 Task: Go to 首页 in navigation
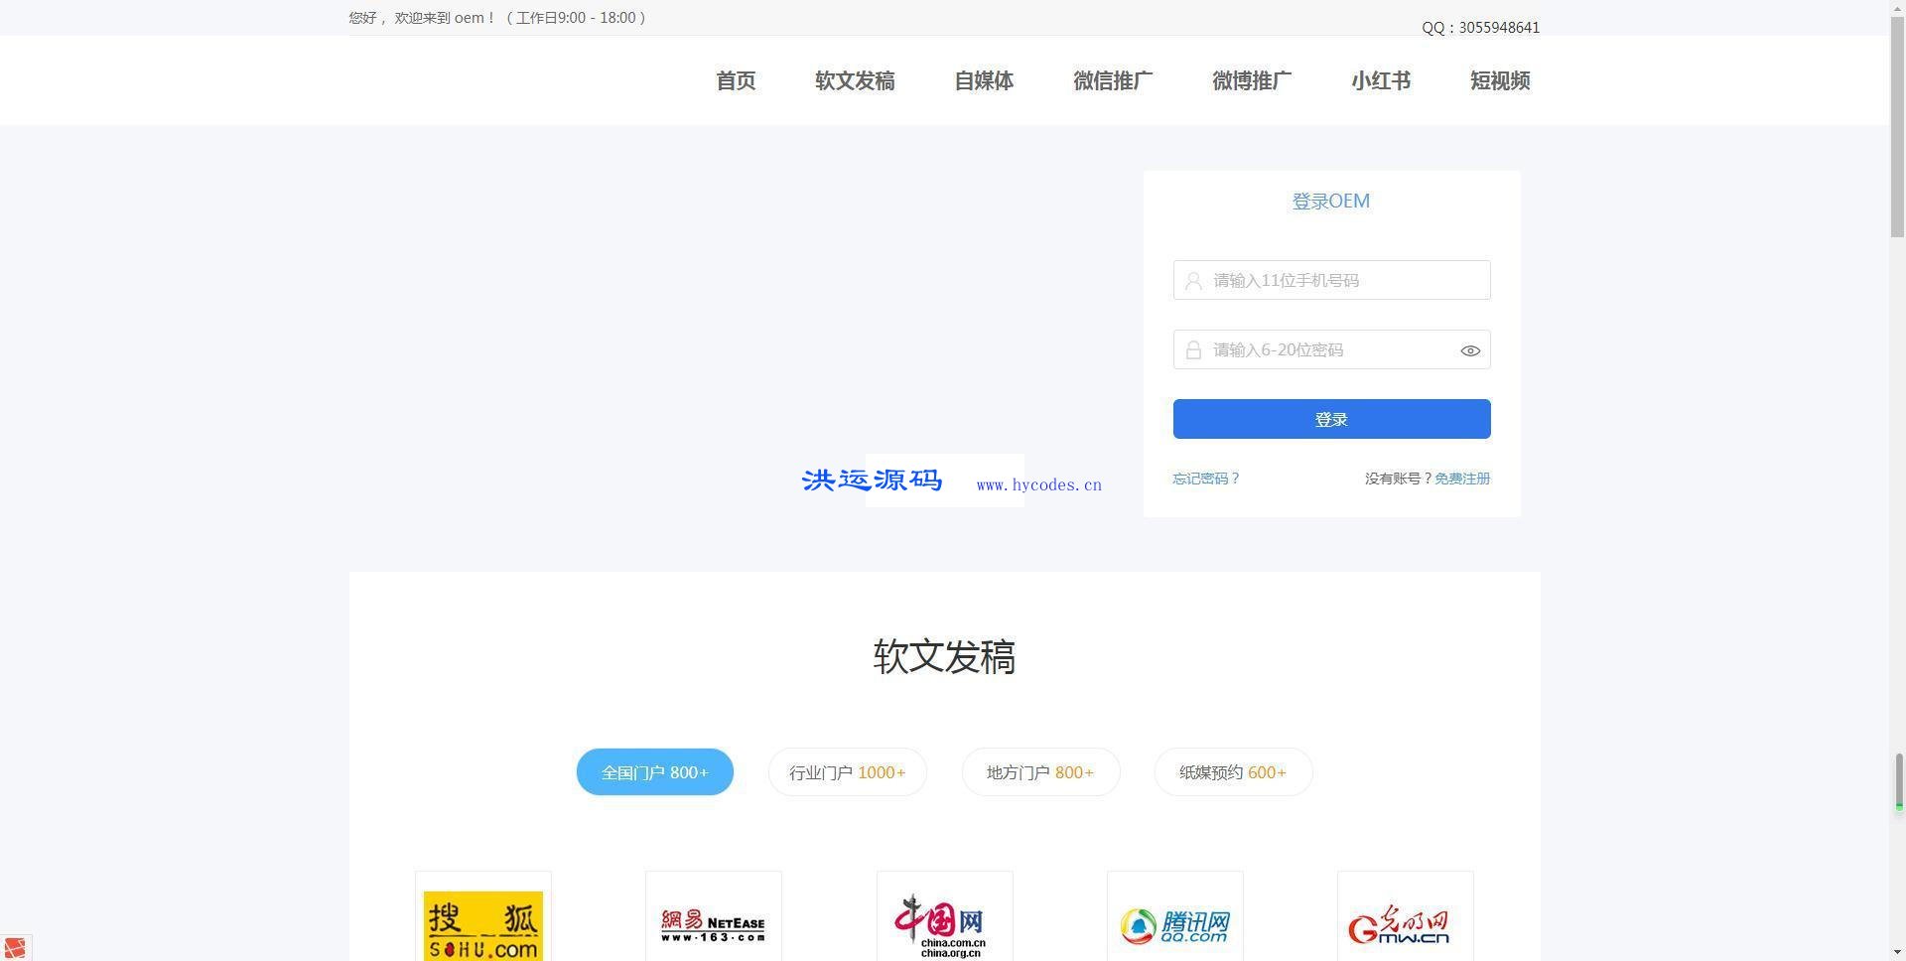736,80
